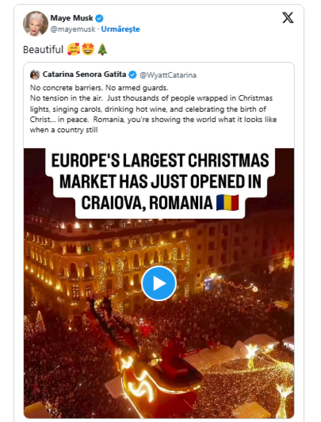Open the @mayemusk handle
The width and height of the screenshot is (321, 422).
coord(73,29)
